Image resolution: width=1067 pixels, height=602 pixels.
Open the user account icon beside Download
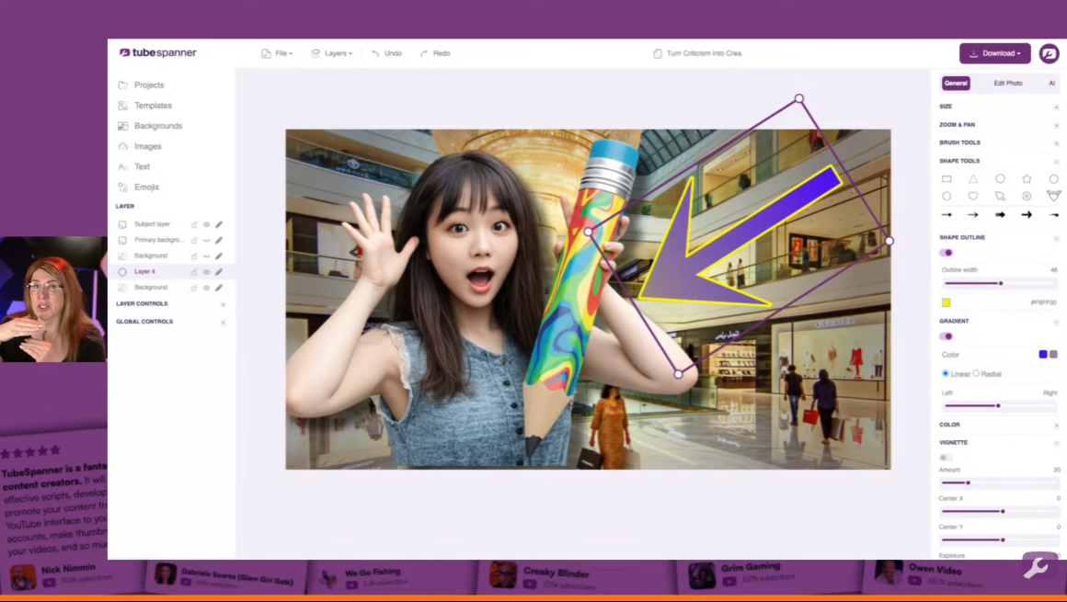(x=1049, y=53)
